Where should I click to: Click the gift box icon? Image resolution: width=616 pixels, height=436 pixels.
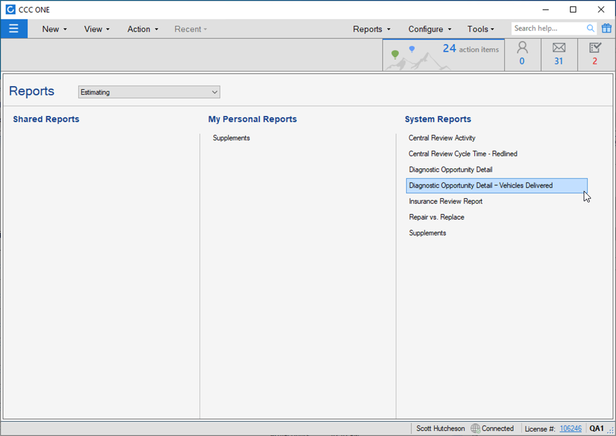[x=606, y=29]
